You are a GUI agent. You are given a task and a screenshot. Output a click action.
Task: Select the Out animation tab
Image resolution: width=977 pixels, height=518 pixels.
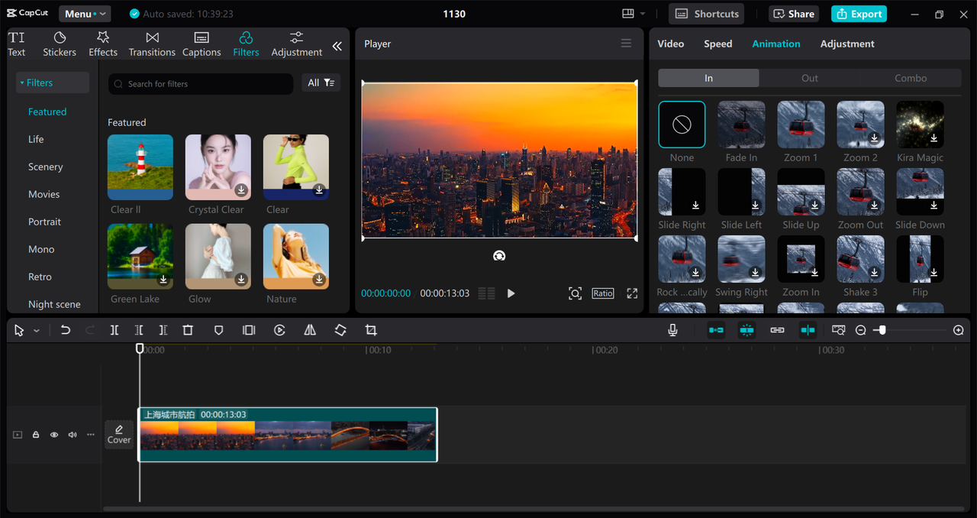point(810,78)
